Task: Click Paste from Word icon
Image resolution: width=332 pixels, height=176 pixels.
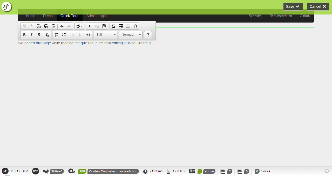Action: (53, 26)
